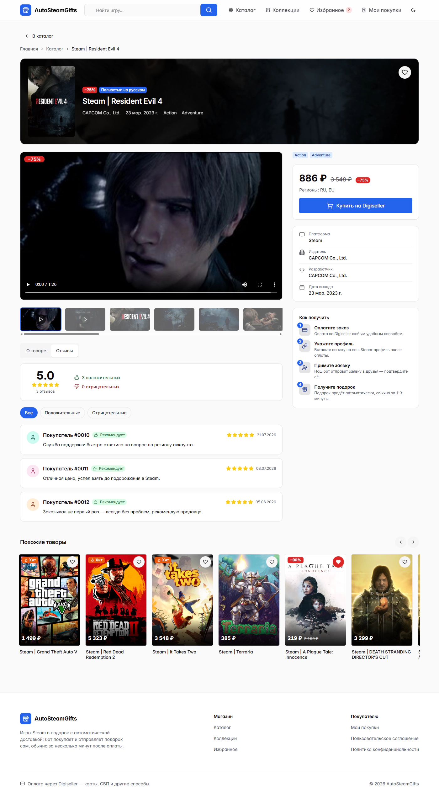Click the 0 отрицательных thumbs-down stat
Image resolution: width=439 pixels, height=807 pixels.
97,387
